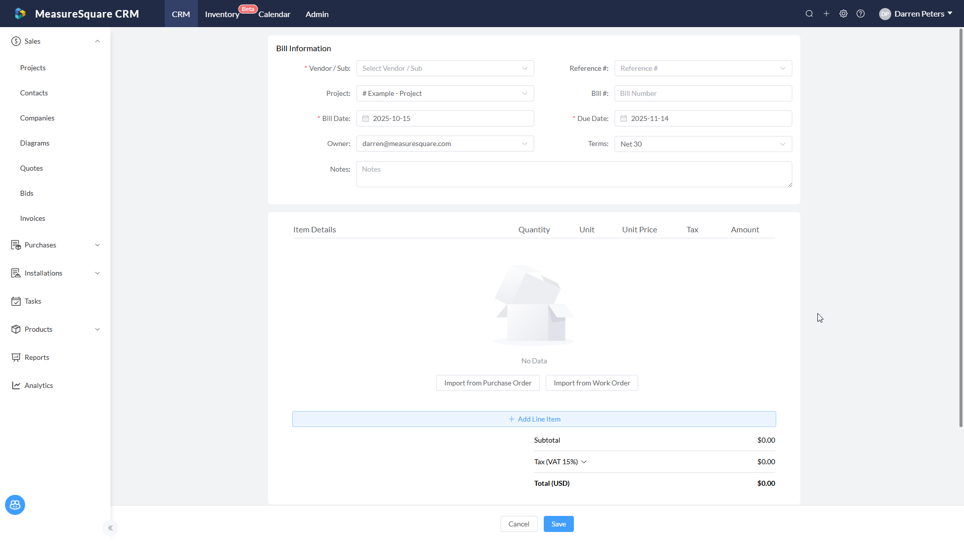Click the MeasureSquare CRM logo icon
Viewport: 964px width, 542px height.
[x=20, y=14]
